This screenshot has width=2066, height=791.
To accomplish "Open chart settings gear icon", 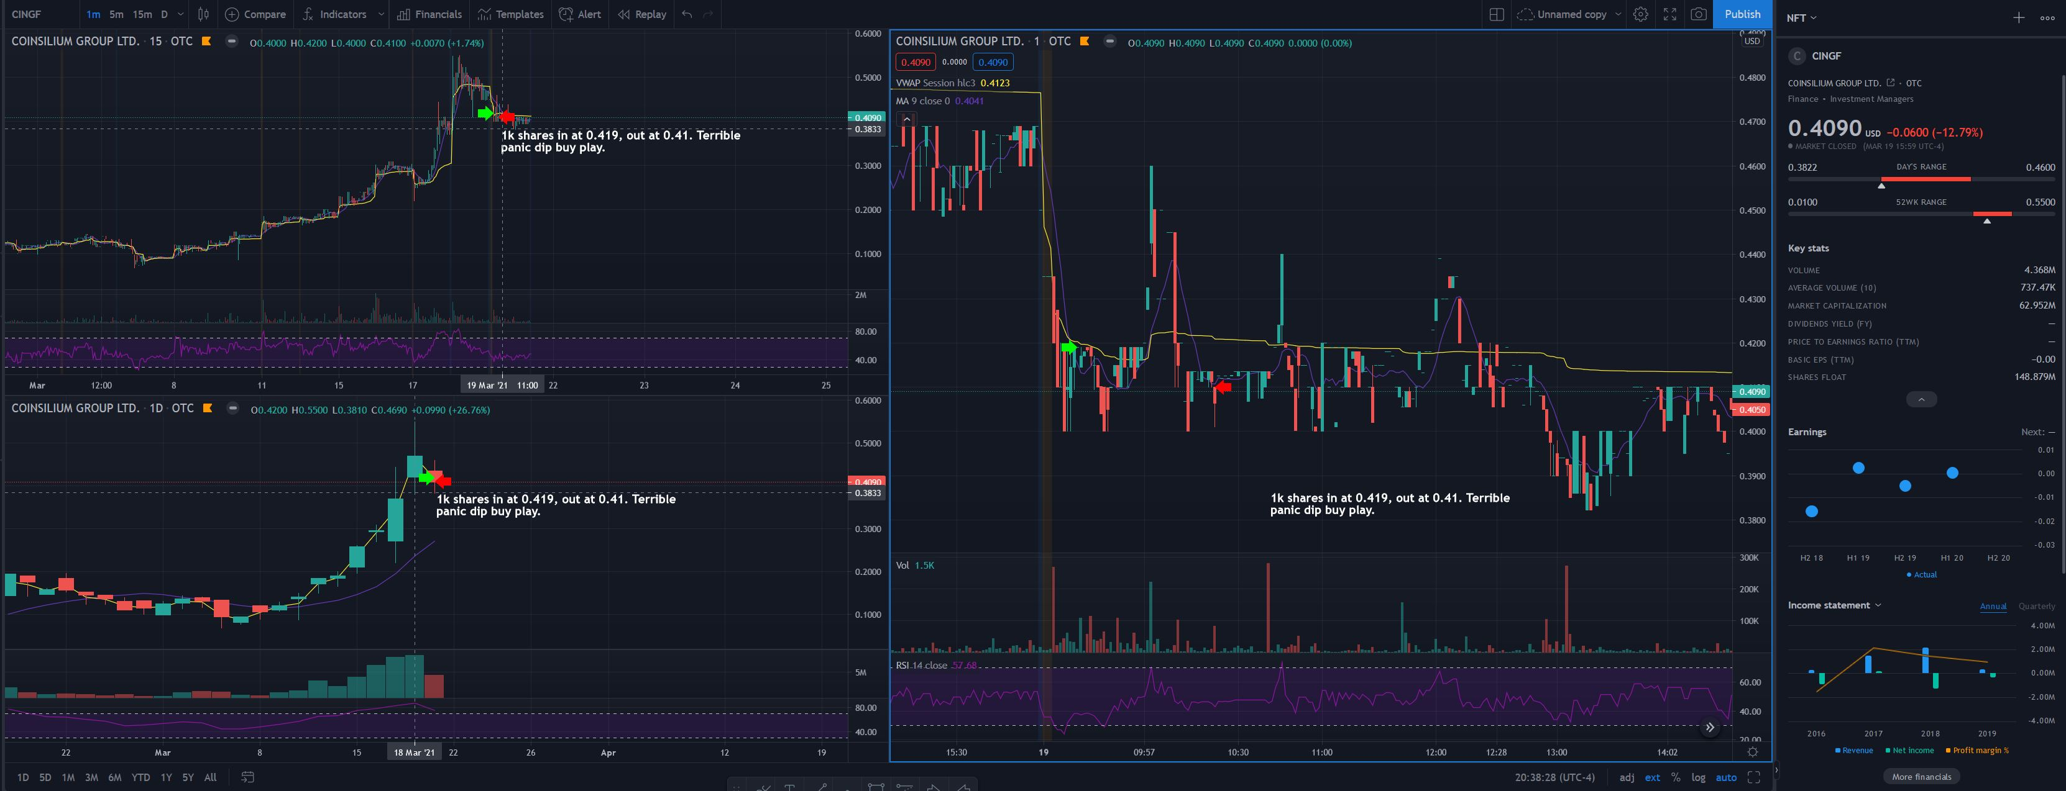I will (1641, 14).
